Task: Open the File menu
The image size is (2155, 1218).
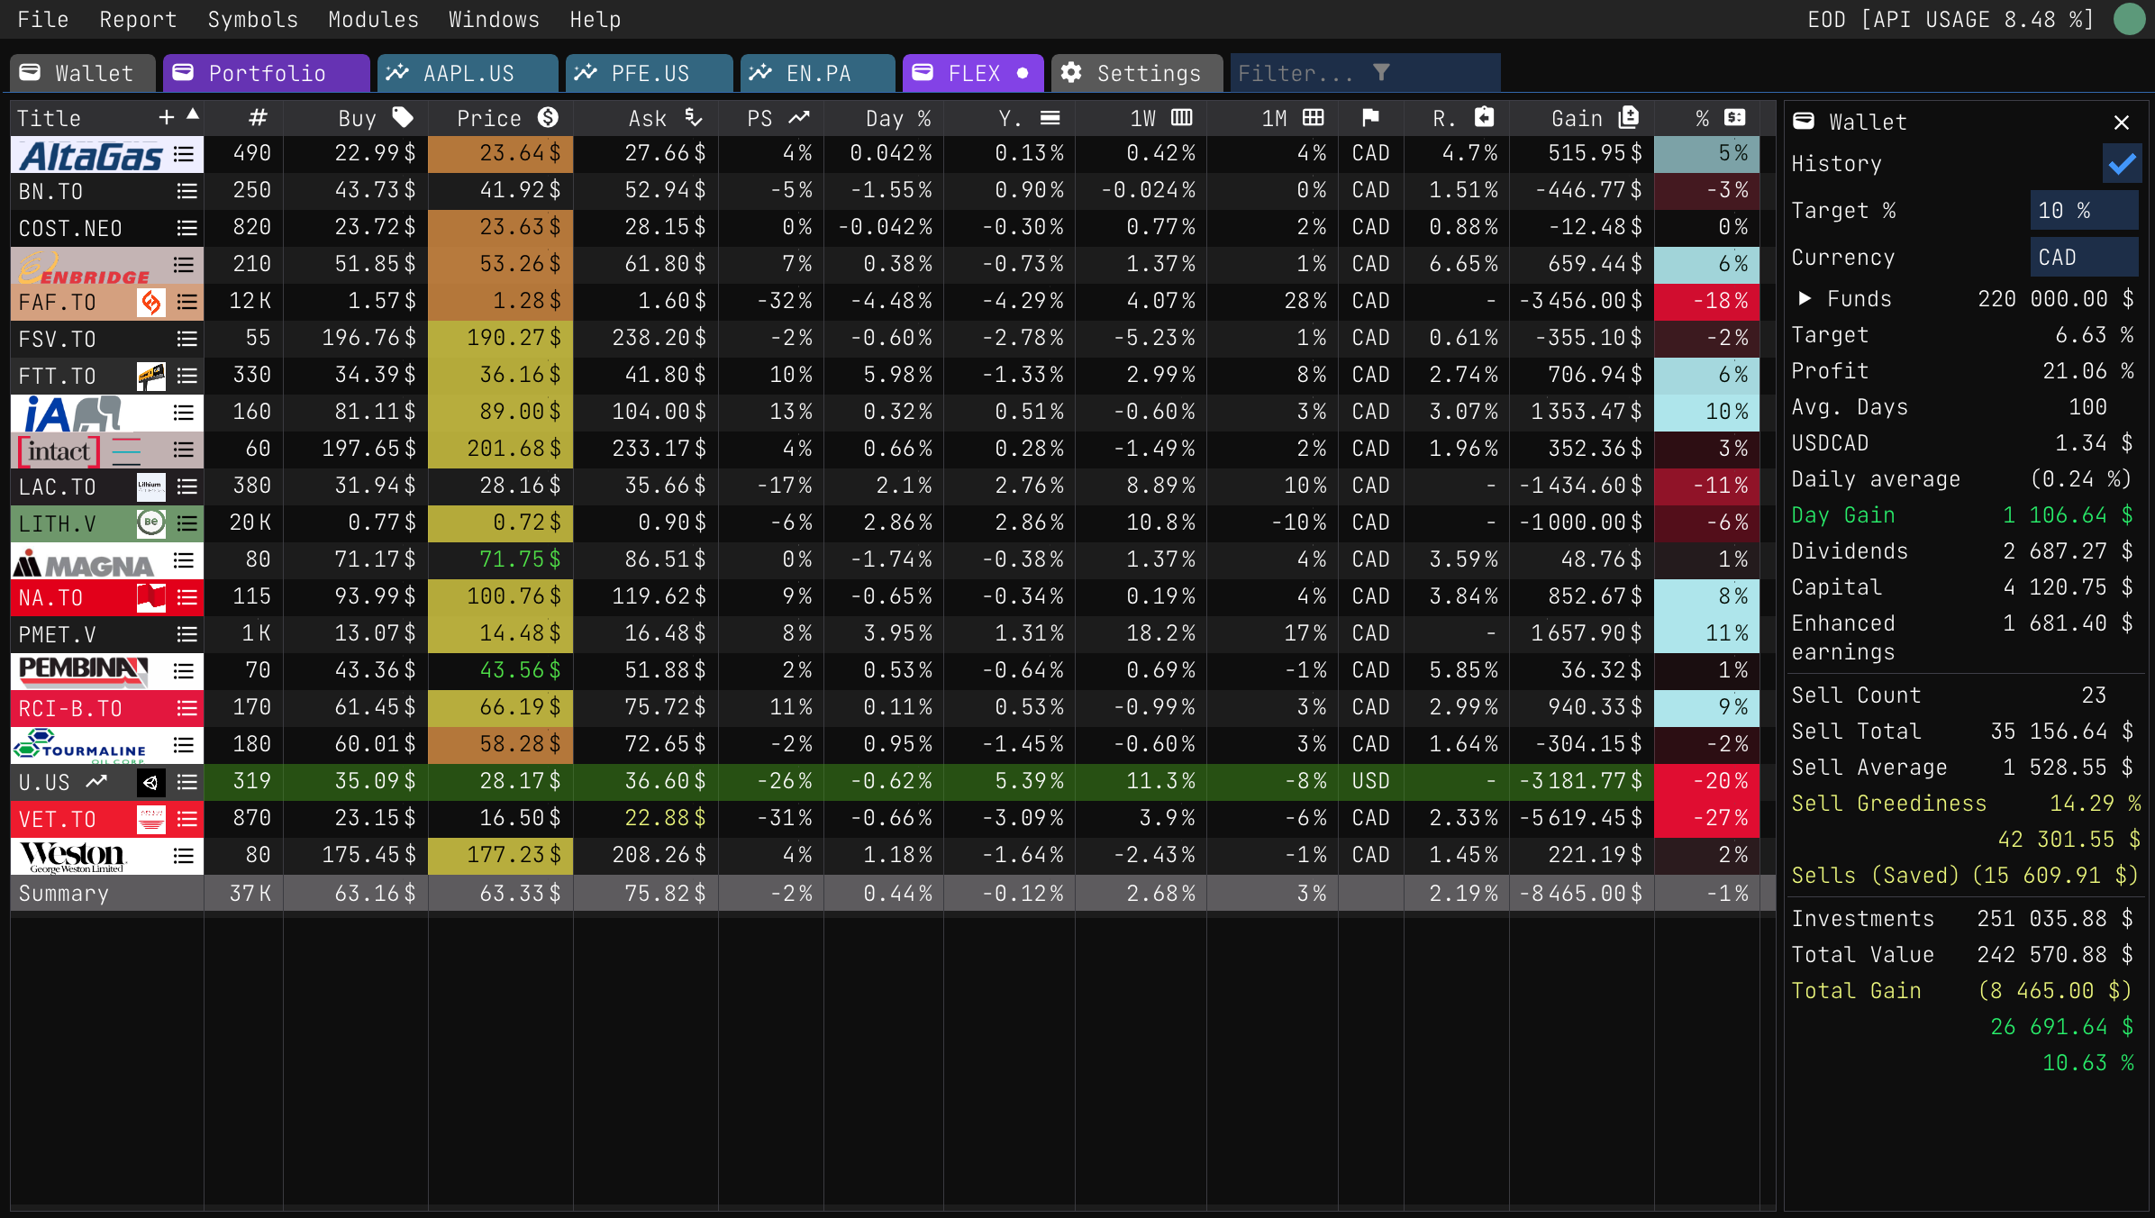Action: pos(43,19)
